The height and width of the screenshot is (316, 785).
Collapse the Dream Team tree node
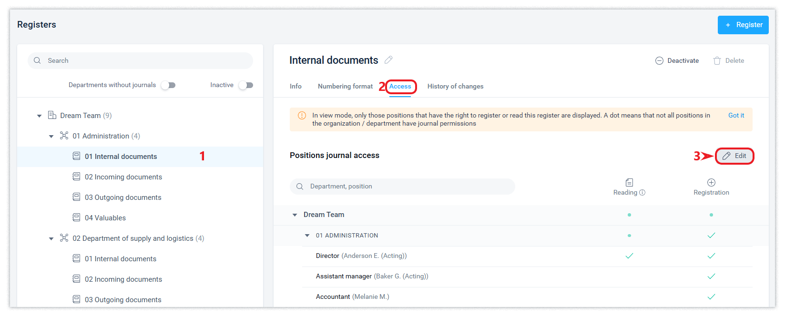[40, 116]
